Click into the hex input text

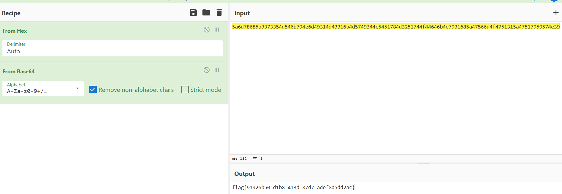395,27
